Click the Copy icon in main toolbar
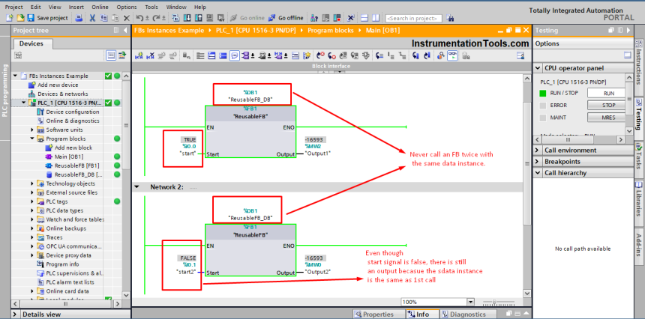The height and width of the screenshot is (319, 645). (104, 18)
